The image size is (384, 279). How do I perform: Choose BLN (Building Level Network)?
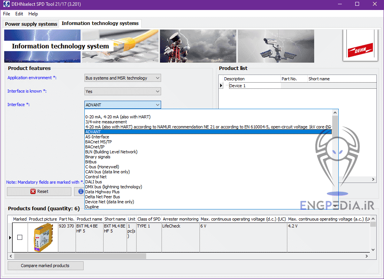coord(208,152)
